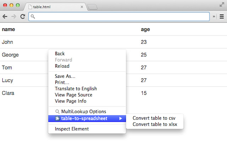Image resolution: width=227 pixels, height=142 pixels.
Task: Click the new tab button
Action: [x=92, y=7]
